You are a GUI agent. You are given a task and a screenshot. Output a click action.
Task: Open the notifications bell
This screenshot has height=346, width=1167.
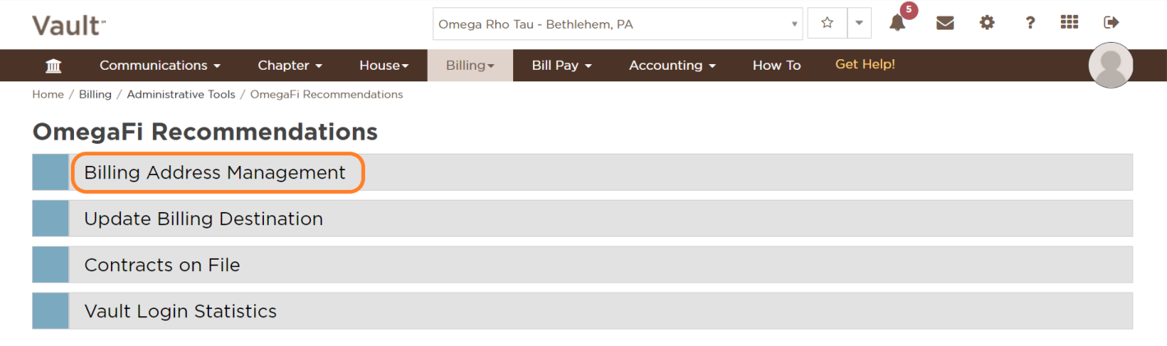pyautogui.click(x=897, y=23)
